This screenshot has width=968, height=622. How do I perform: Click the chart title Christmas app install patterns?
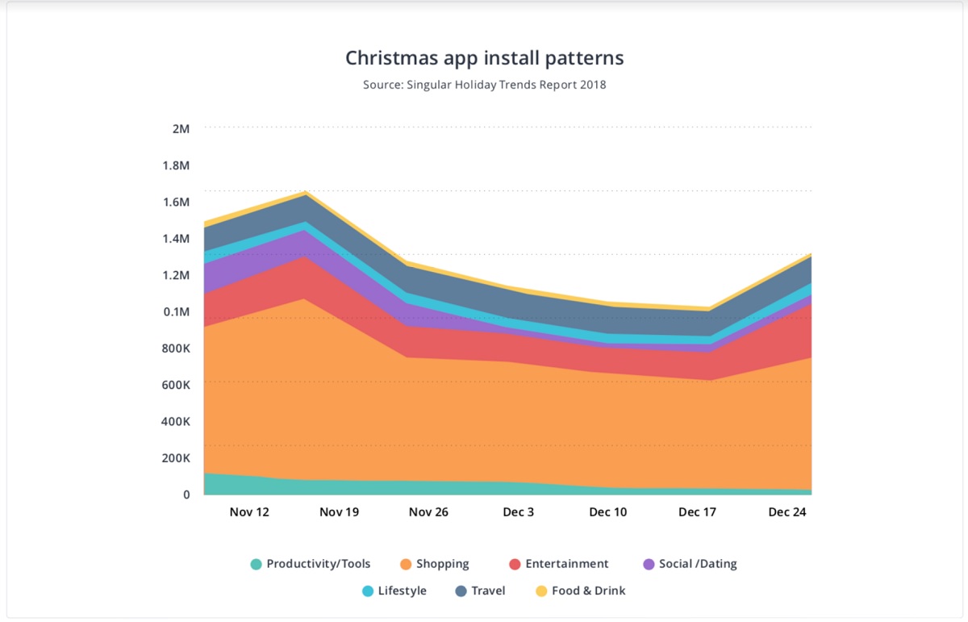(x=485, y=59)
